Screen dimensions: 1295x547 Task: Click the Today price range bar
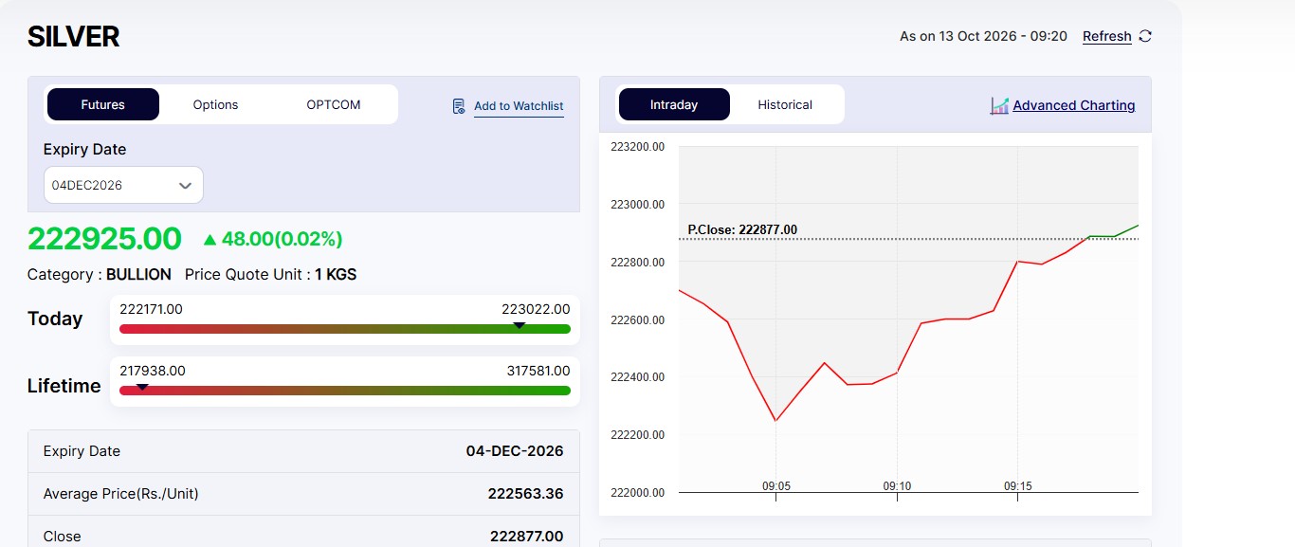tap(345, 329)
